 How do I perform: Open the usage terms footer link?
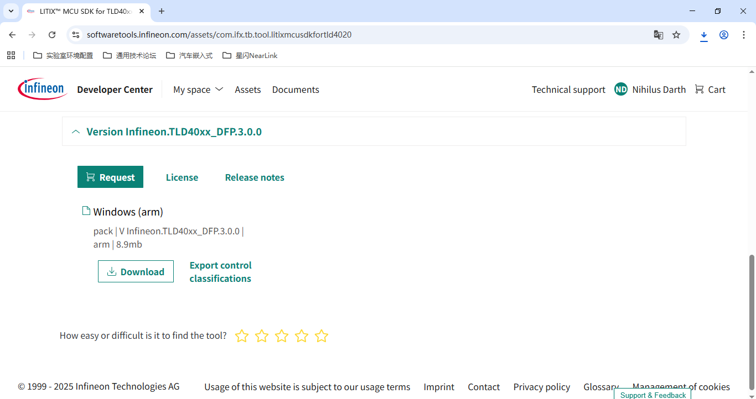tap(307, 387)
